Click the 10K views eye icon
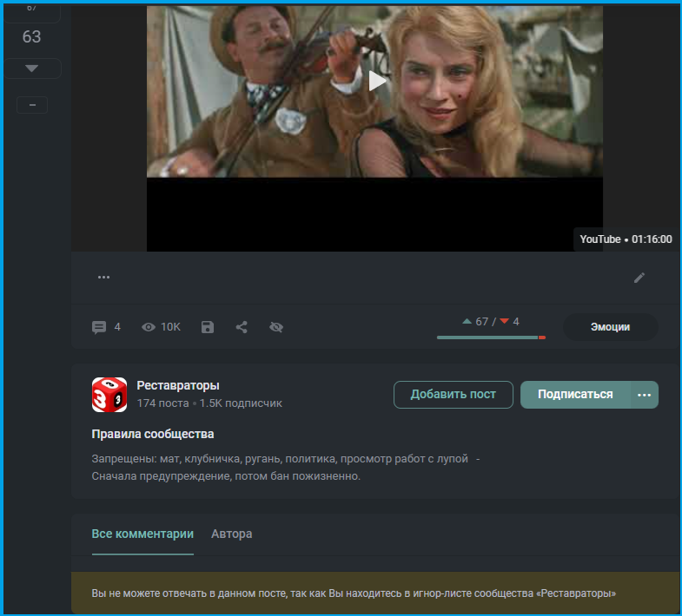The width and height of the screenshot is (682, 616). point(149,327)
